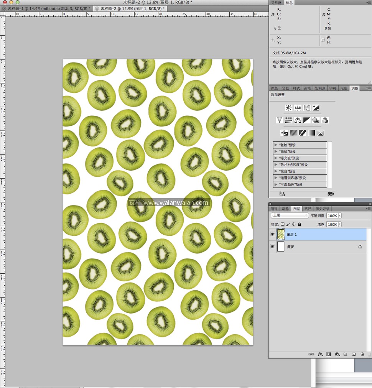Add a Brightness/Contrast adjustment
The width and height of the screenshot is (372, 388).
click(288, 108)
